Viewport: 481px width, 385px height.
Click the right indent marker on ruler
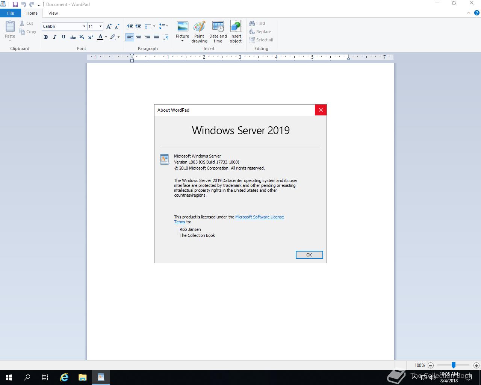(348, 58)
